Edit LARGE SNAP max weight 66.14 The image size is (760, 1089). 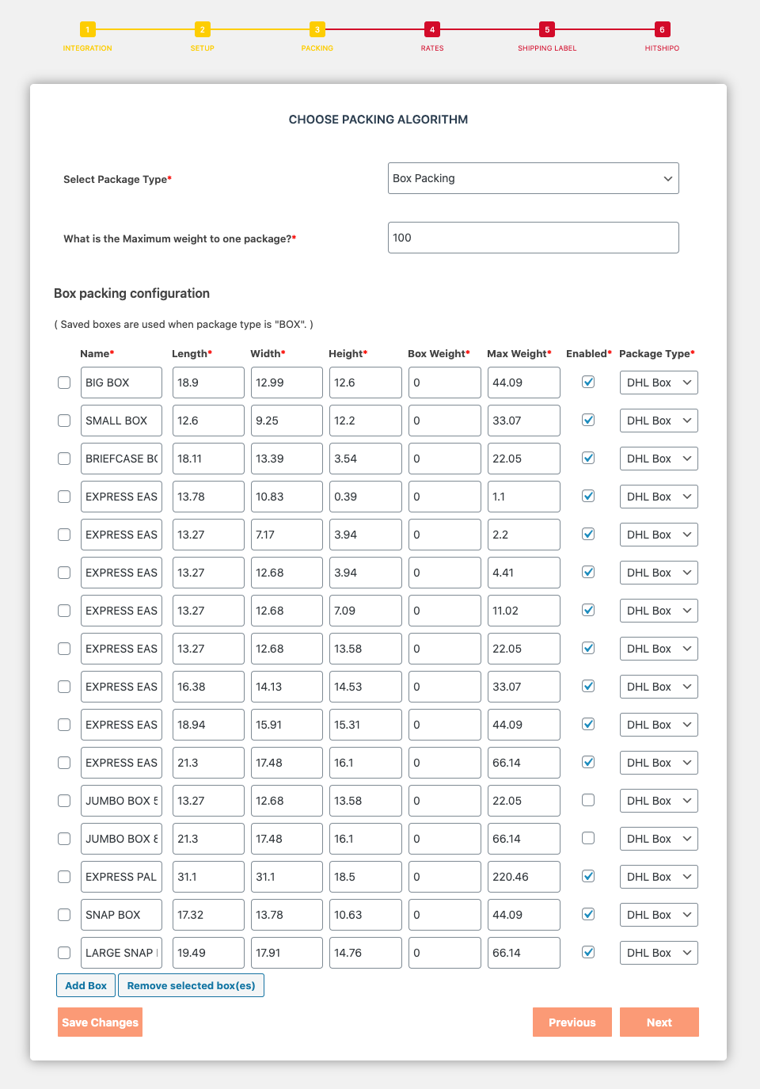pos(524,953)
